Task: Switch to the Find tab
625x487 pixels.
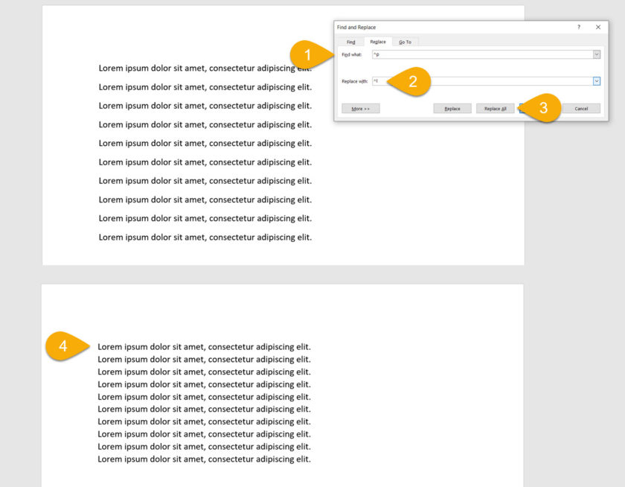Action: [x=350, y=42]
